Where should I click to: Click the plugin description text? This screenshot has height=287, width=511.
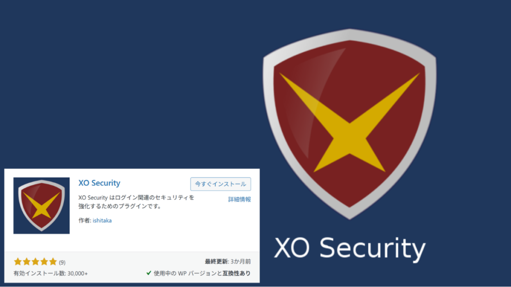[x=136, y=202]
